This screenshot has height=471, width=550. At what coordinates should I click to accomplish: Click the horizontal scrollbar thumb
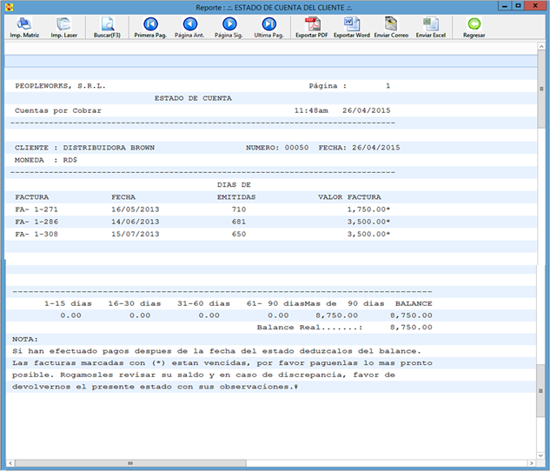click(x=130, y=463)
